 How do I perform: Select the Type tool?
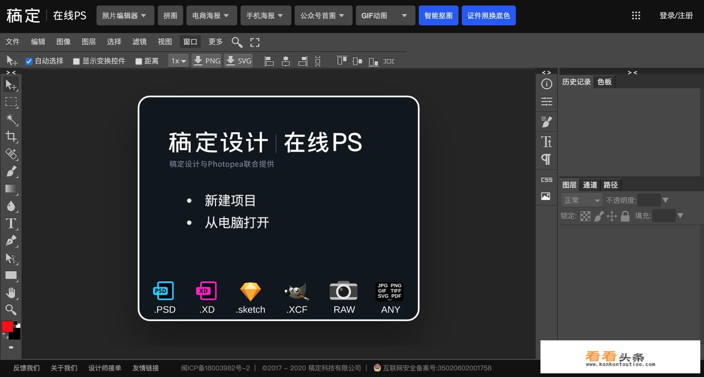pyautogui.click(x=11, y=223)
